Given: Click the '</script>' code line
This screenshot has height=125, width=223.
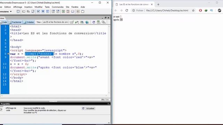Looking at the screenshot, I should pos(18,74).
